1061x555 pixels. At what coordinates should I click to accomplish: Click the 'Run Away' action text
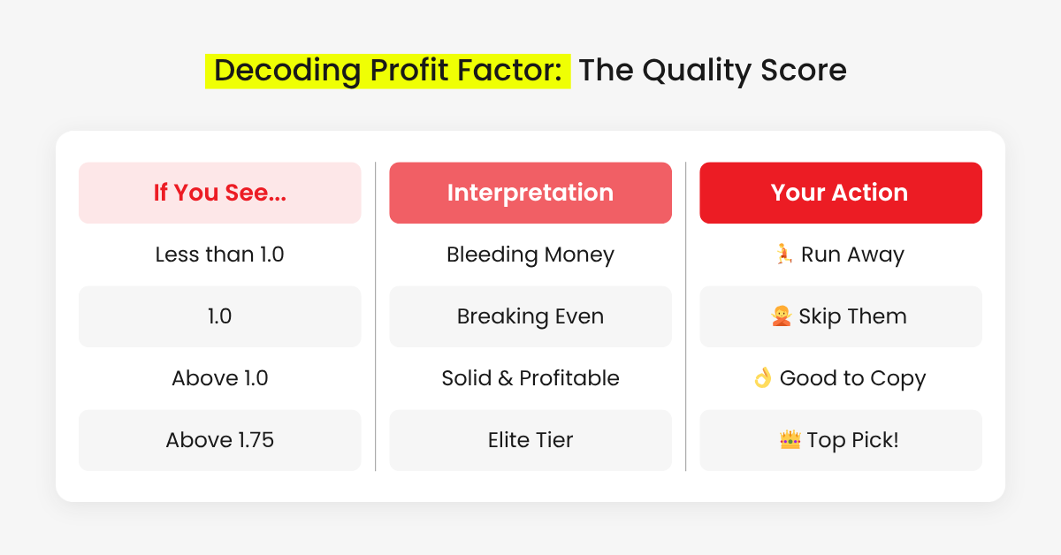(x=852, y=255)
